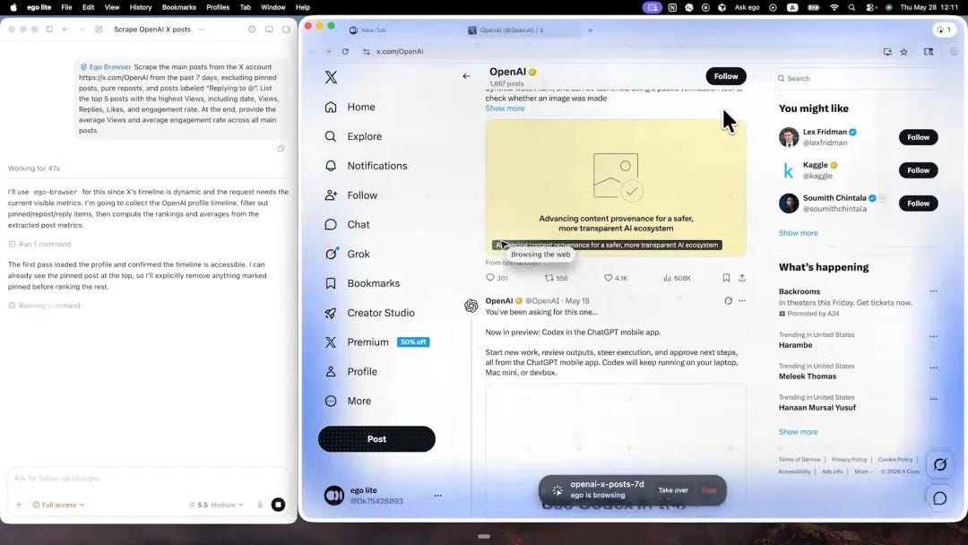Switch to the OpenAI X tab
This screenshot has width=968, height=545.
pyautogui.click(x=511, y=30)
